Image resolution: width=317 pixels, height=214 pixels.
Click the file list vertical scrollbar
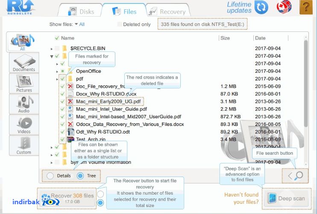click(x=306, y=83)
